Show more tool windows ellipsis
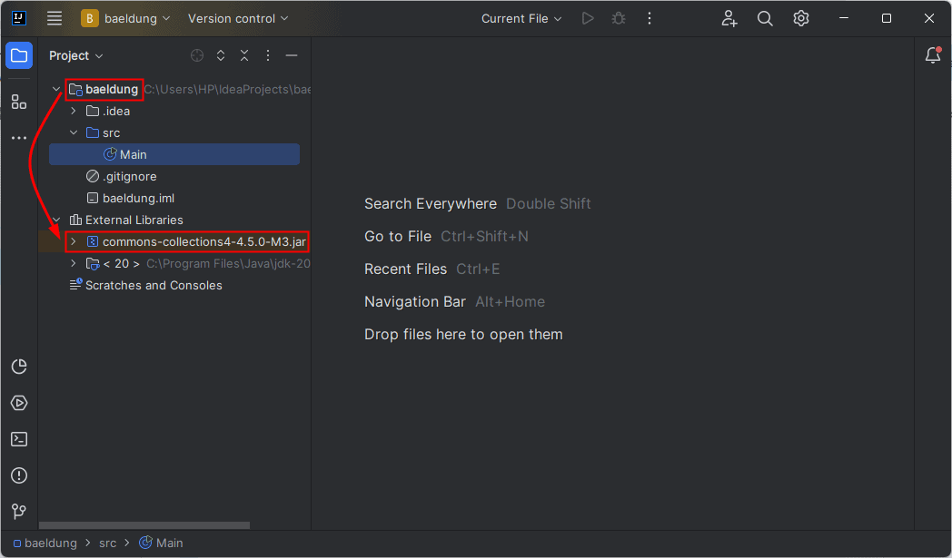952x558 pixels. click(19, 138)
